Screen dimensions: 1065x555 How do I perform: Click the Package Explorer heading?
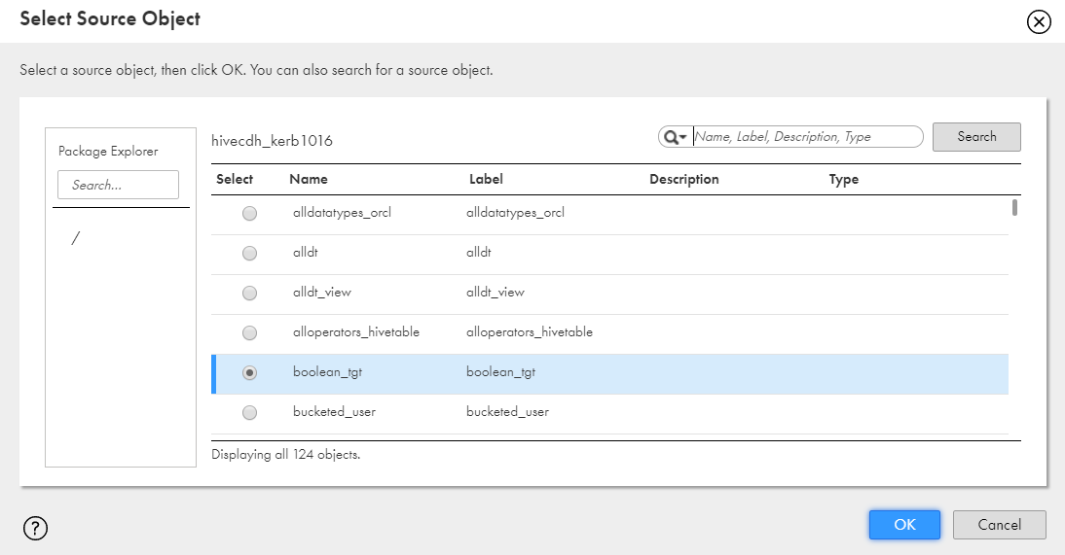coord(108,152)
